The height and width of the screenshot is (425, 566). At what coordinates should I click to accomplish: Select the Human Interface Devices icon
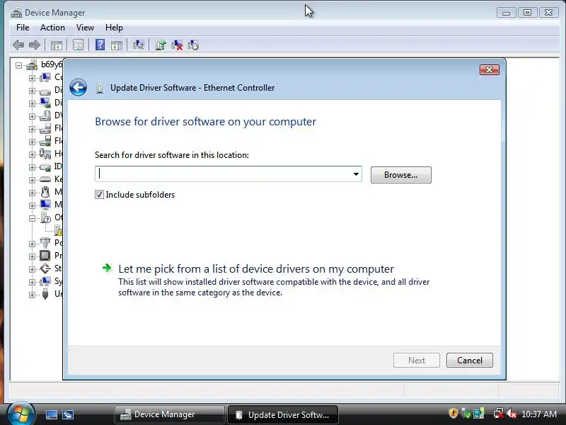pos(45,154)
